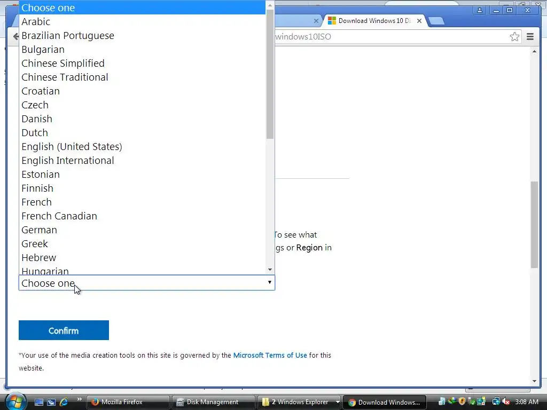Click the muted volume tray icon
547x410 pixels.
click(506, 401)
